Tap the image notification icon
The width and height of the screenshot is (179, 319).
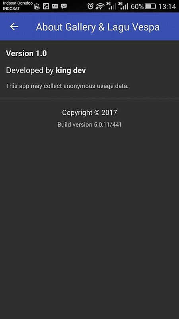pos(46,6)
